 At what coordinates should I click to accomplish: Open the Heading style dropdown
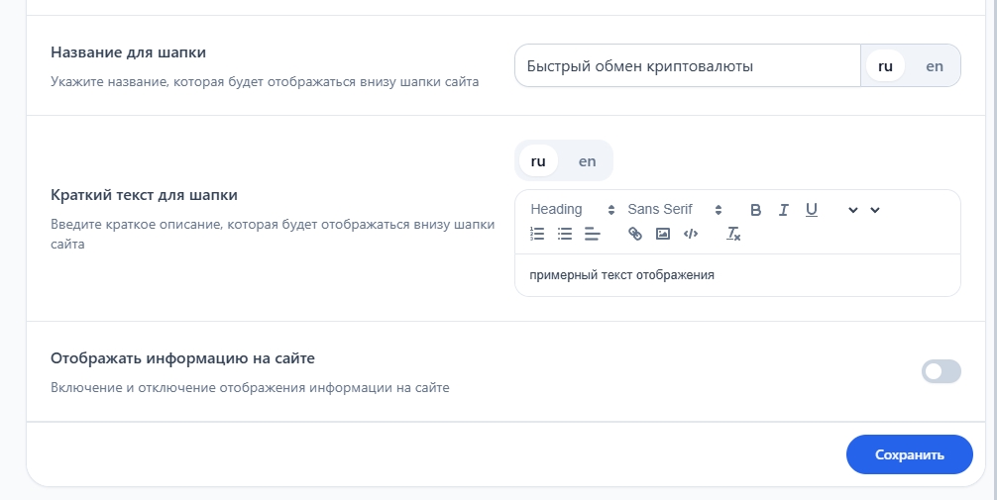click(572, 210)
